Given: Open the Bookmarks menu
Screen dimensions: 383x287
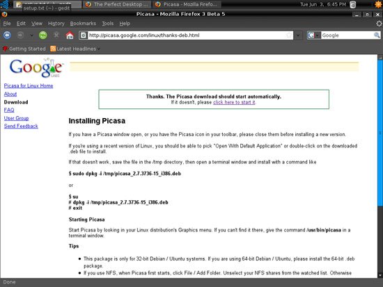Looking at the screenshot, I should coord(83,24).
